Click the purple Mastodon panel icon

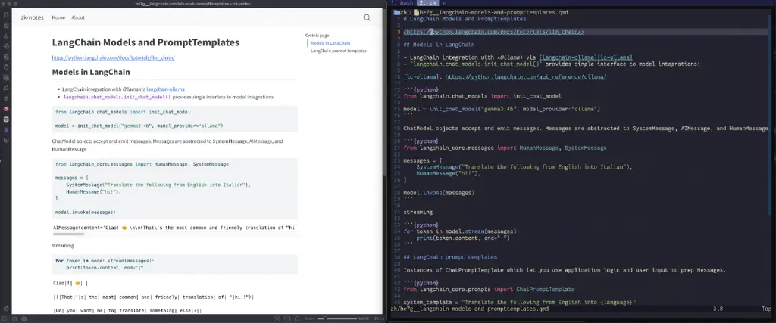point(6,130)
